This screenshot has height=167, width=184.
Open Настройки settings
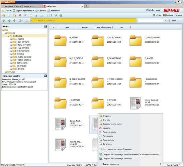click(x=54, y=11)
